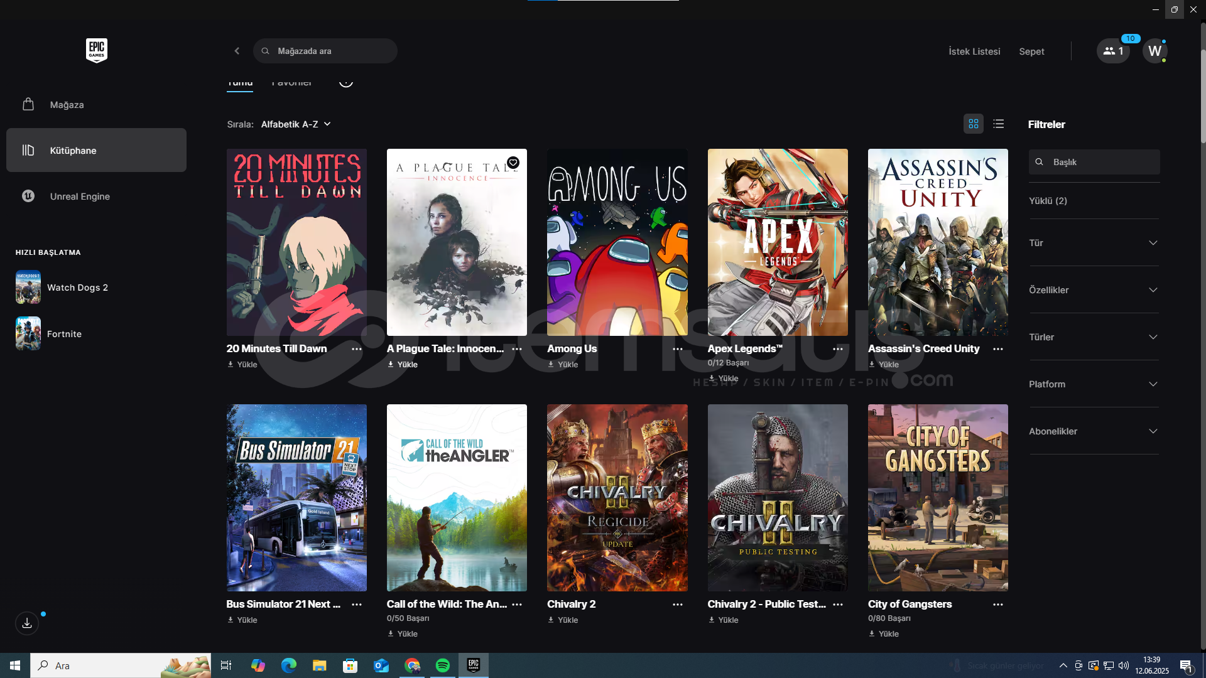The width and height of the screenshot is (1206, 678).
Task: Click the Windows taskbar Ara search box
Action: [121, 665]
